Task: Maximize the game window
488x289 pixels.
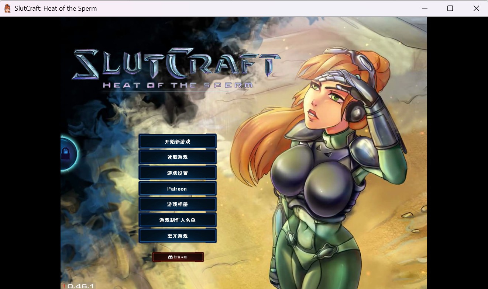Action: point(450,8)
